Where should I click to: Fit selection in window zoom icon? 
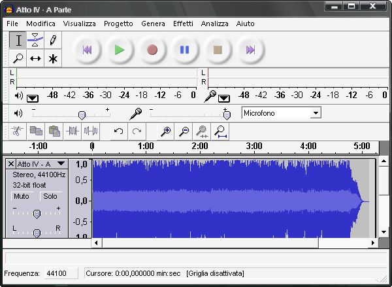point(202,131)
